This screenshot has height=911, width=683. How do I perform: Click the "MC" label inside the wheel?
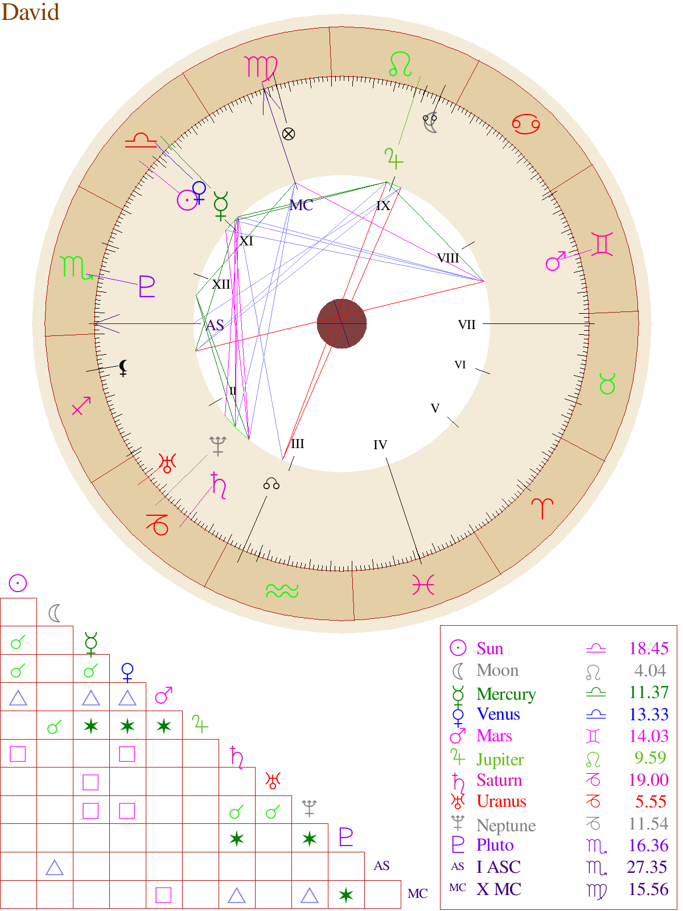(x=301, y=205)
